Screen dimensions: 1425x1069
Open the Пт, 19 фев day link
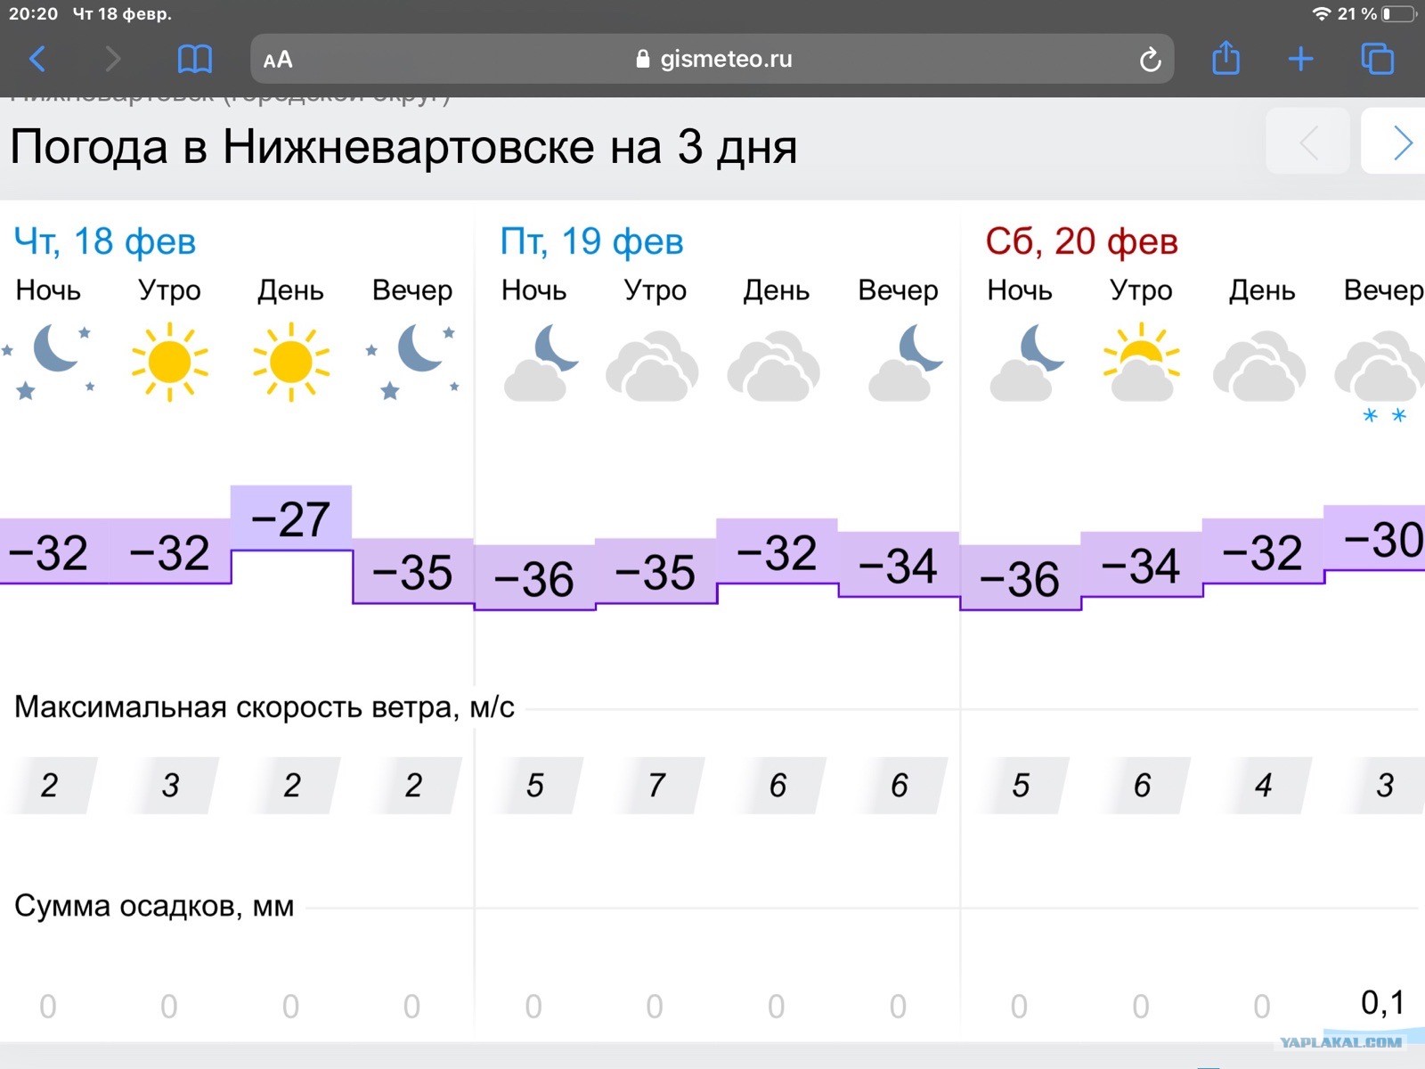(591, 241)
